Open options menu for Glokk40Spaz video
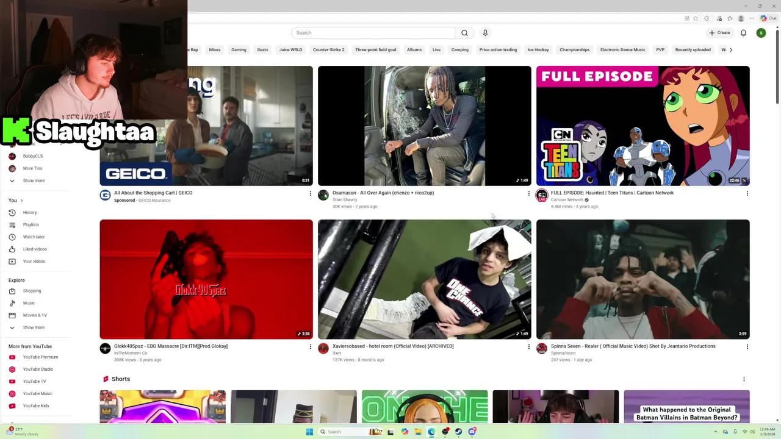Viewport: 781px width, 439px height. (310, 346)
